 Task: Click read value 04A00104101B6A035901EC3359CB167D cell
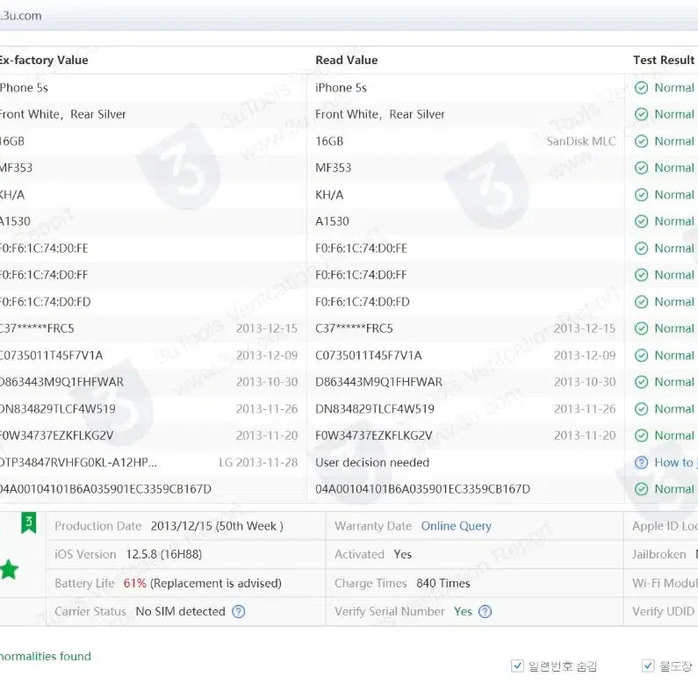pos(422,489)
